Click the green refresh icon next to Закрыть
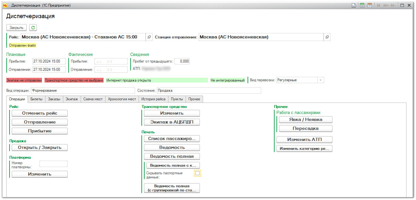The width and height of the screenshot is (416, 200). coord(33,28)
